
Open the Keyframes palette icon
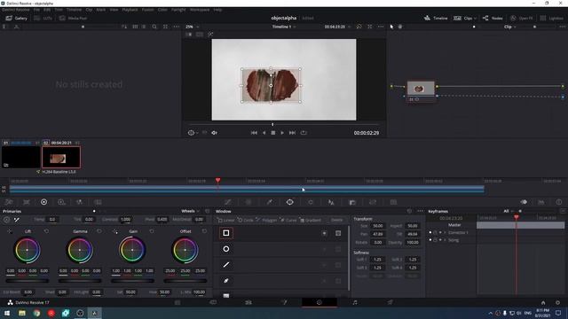[x=524, y=202]
